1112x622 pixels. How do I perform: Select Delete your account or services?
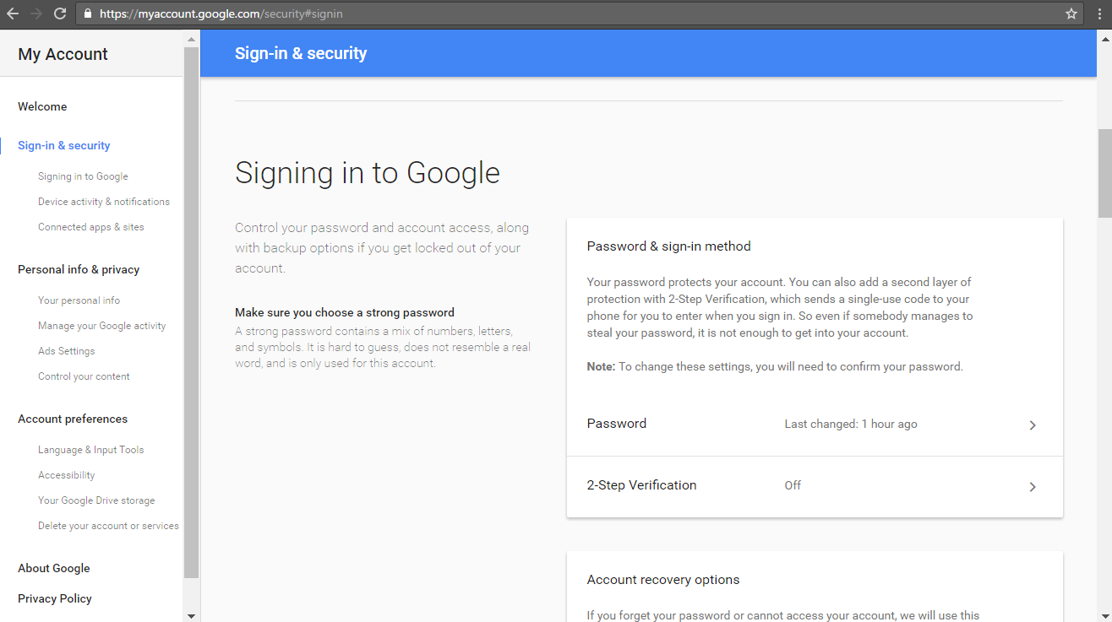tap(108, 526)
